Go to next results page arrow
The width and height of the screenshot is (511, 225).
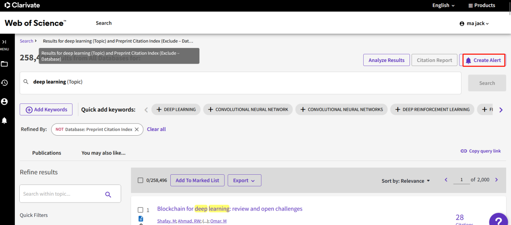(x=497, y=180)
